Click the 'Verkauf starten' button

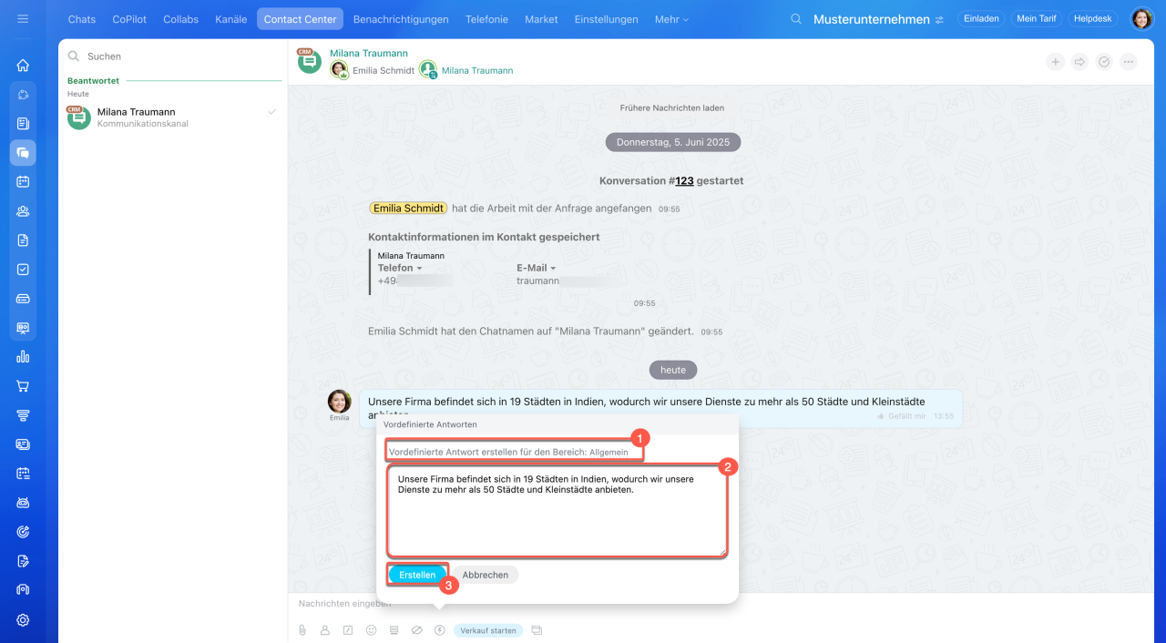[x=488, y=630]
